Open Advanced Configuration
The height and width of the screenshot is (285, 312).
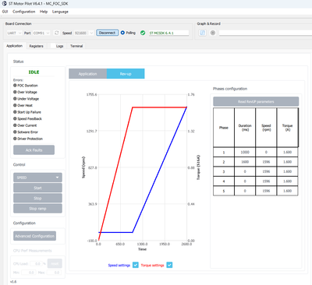(x=34, y=236)
